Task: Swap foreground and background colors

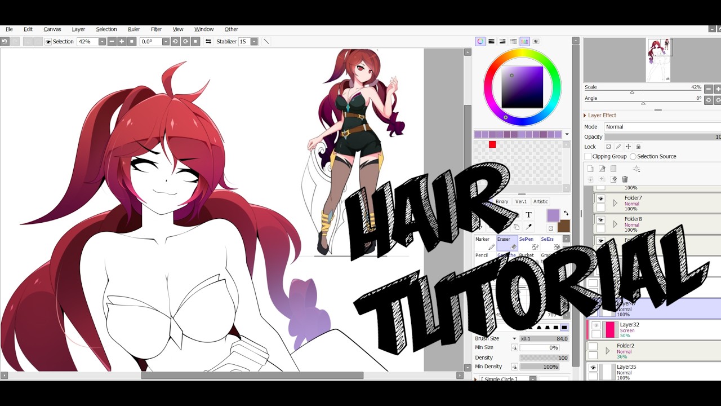Action: coord(566,213)
